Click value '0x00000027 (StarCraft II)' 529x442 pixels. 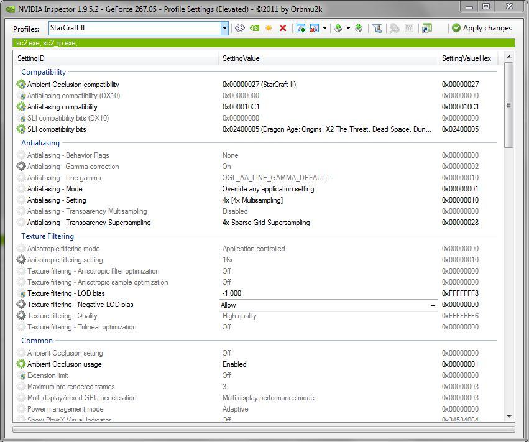point(259,85)
